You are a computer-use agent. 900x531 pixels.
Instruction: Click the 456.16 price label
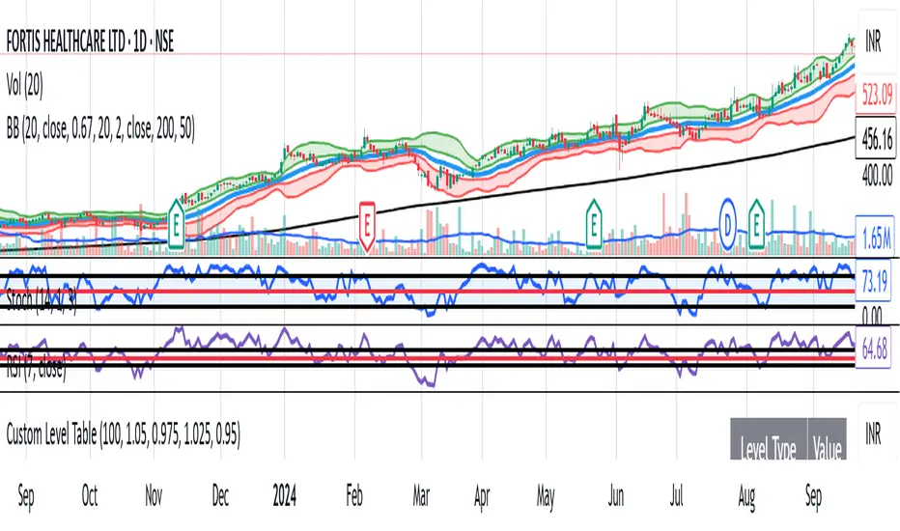(877, 138)
